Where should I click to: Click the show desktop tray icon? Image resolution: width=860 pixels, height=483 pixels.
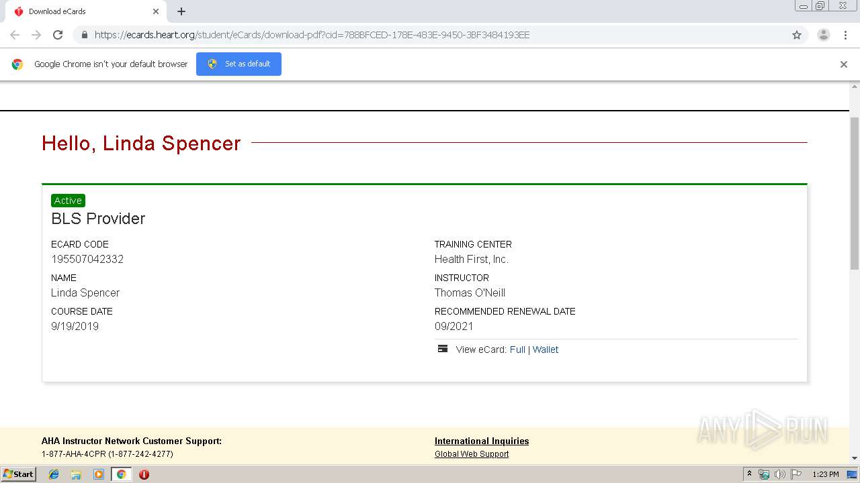(x=852, y=474)
